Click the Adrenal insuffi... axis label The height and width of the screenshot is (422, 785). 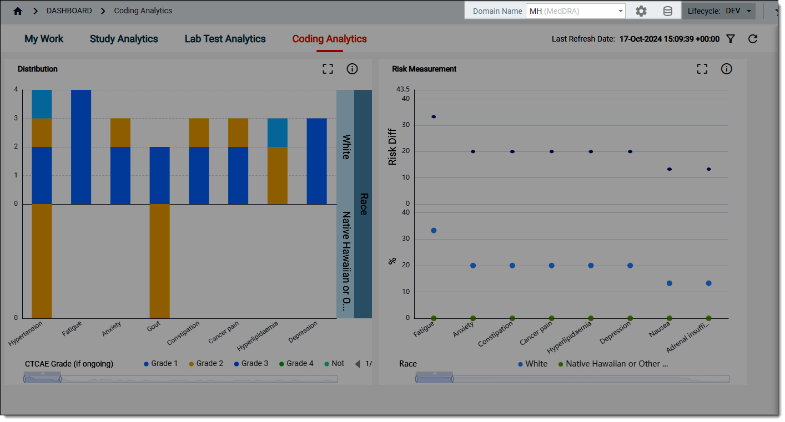pyautogui.click(x=688, y=338)
